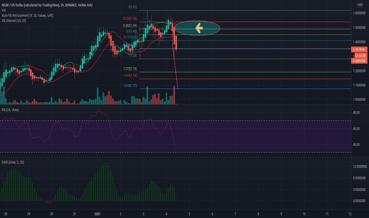The image size is (369, 218).
Task: Click date 30 on the time axis
Action: (51, 214)
